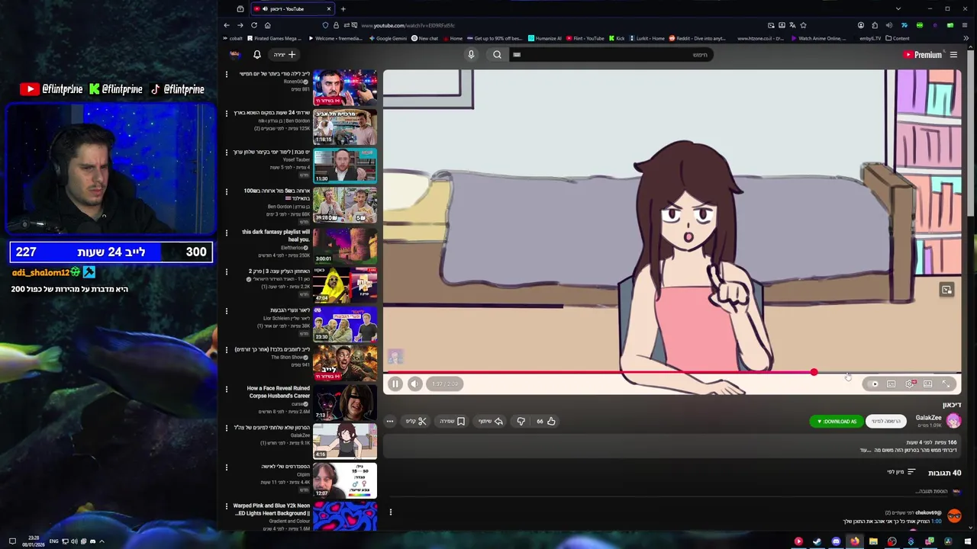Image resolution: width=977 pixels, height=549 pixels.
Task: Mute the video using the speaker icon
Action: click(x=414, y=384)
